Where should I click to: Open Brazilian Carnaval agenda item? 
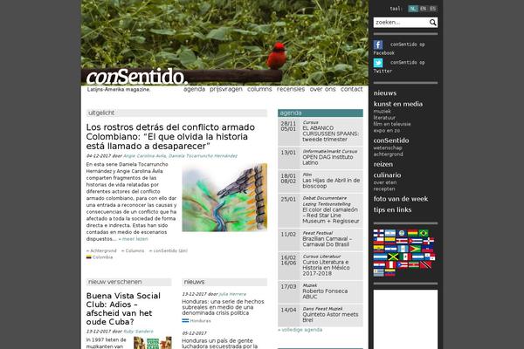(327, 242)
